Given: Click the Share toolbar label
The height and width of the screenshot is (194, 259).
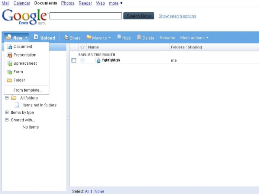Looking at the screenshot, I should coord(75,38).
